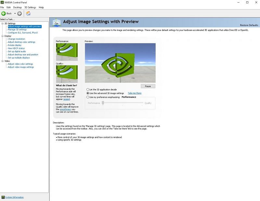260x201 pixels.
Task: Open Set up multiple displays
Action: click(19, 58)
